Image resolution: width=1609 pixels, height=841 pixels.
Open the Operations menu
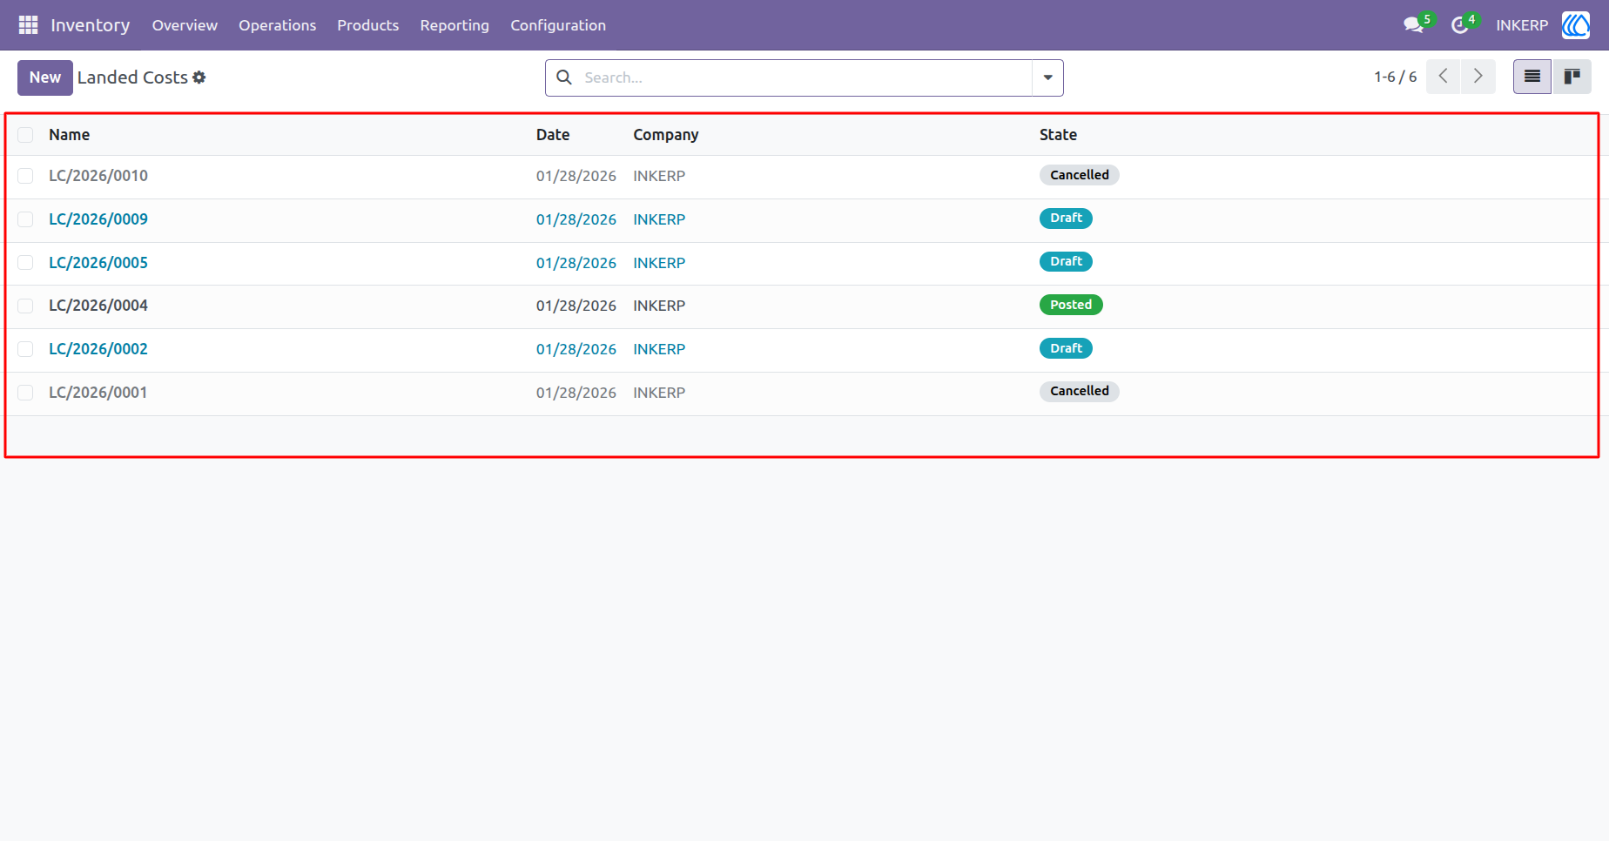[278, 25]
